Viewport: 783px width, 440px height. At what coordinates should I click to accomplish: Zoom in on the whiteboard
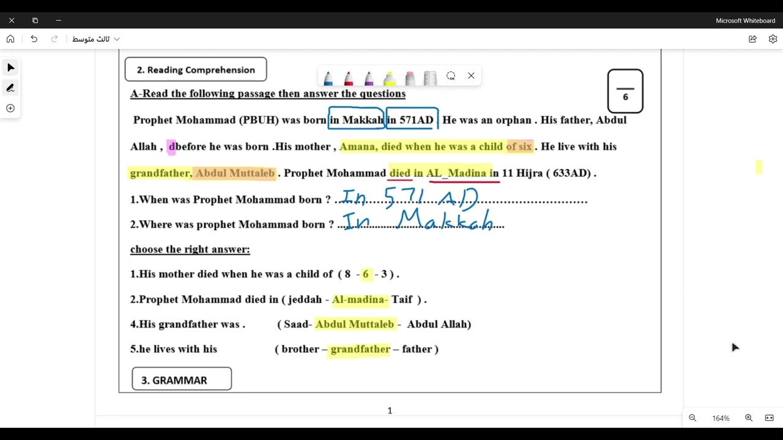749,418
